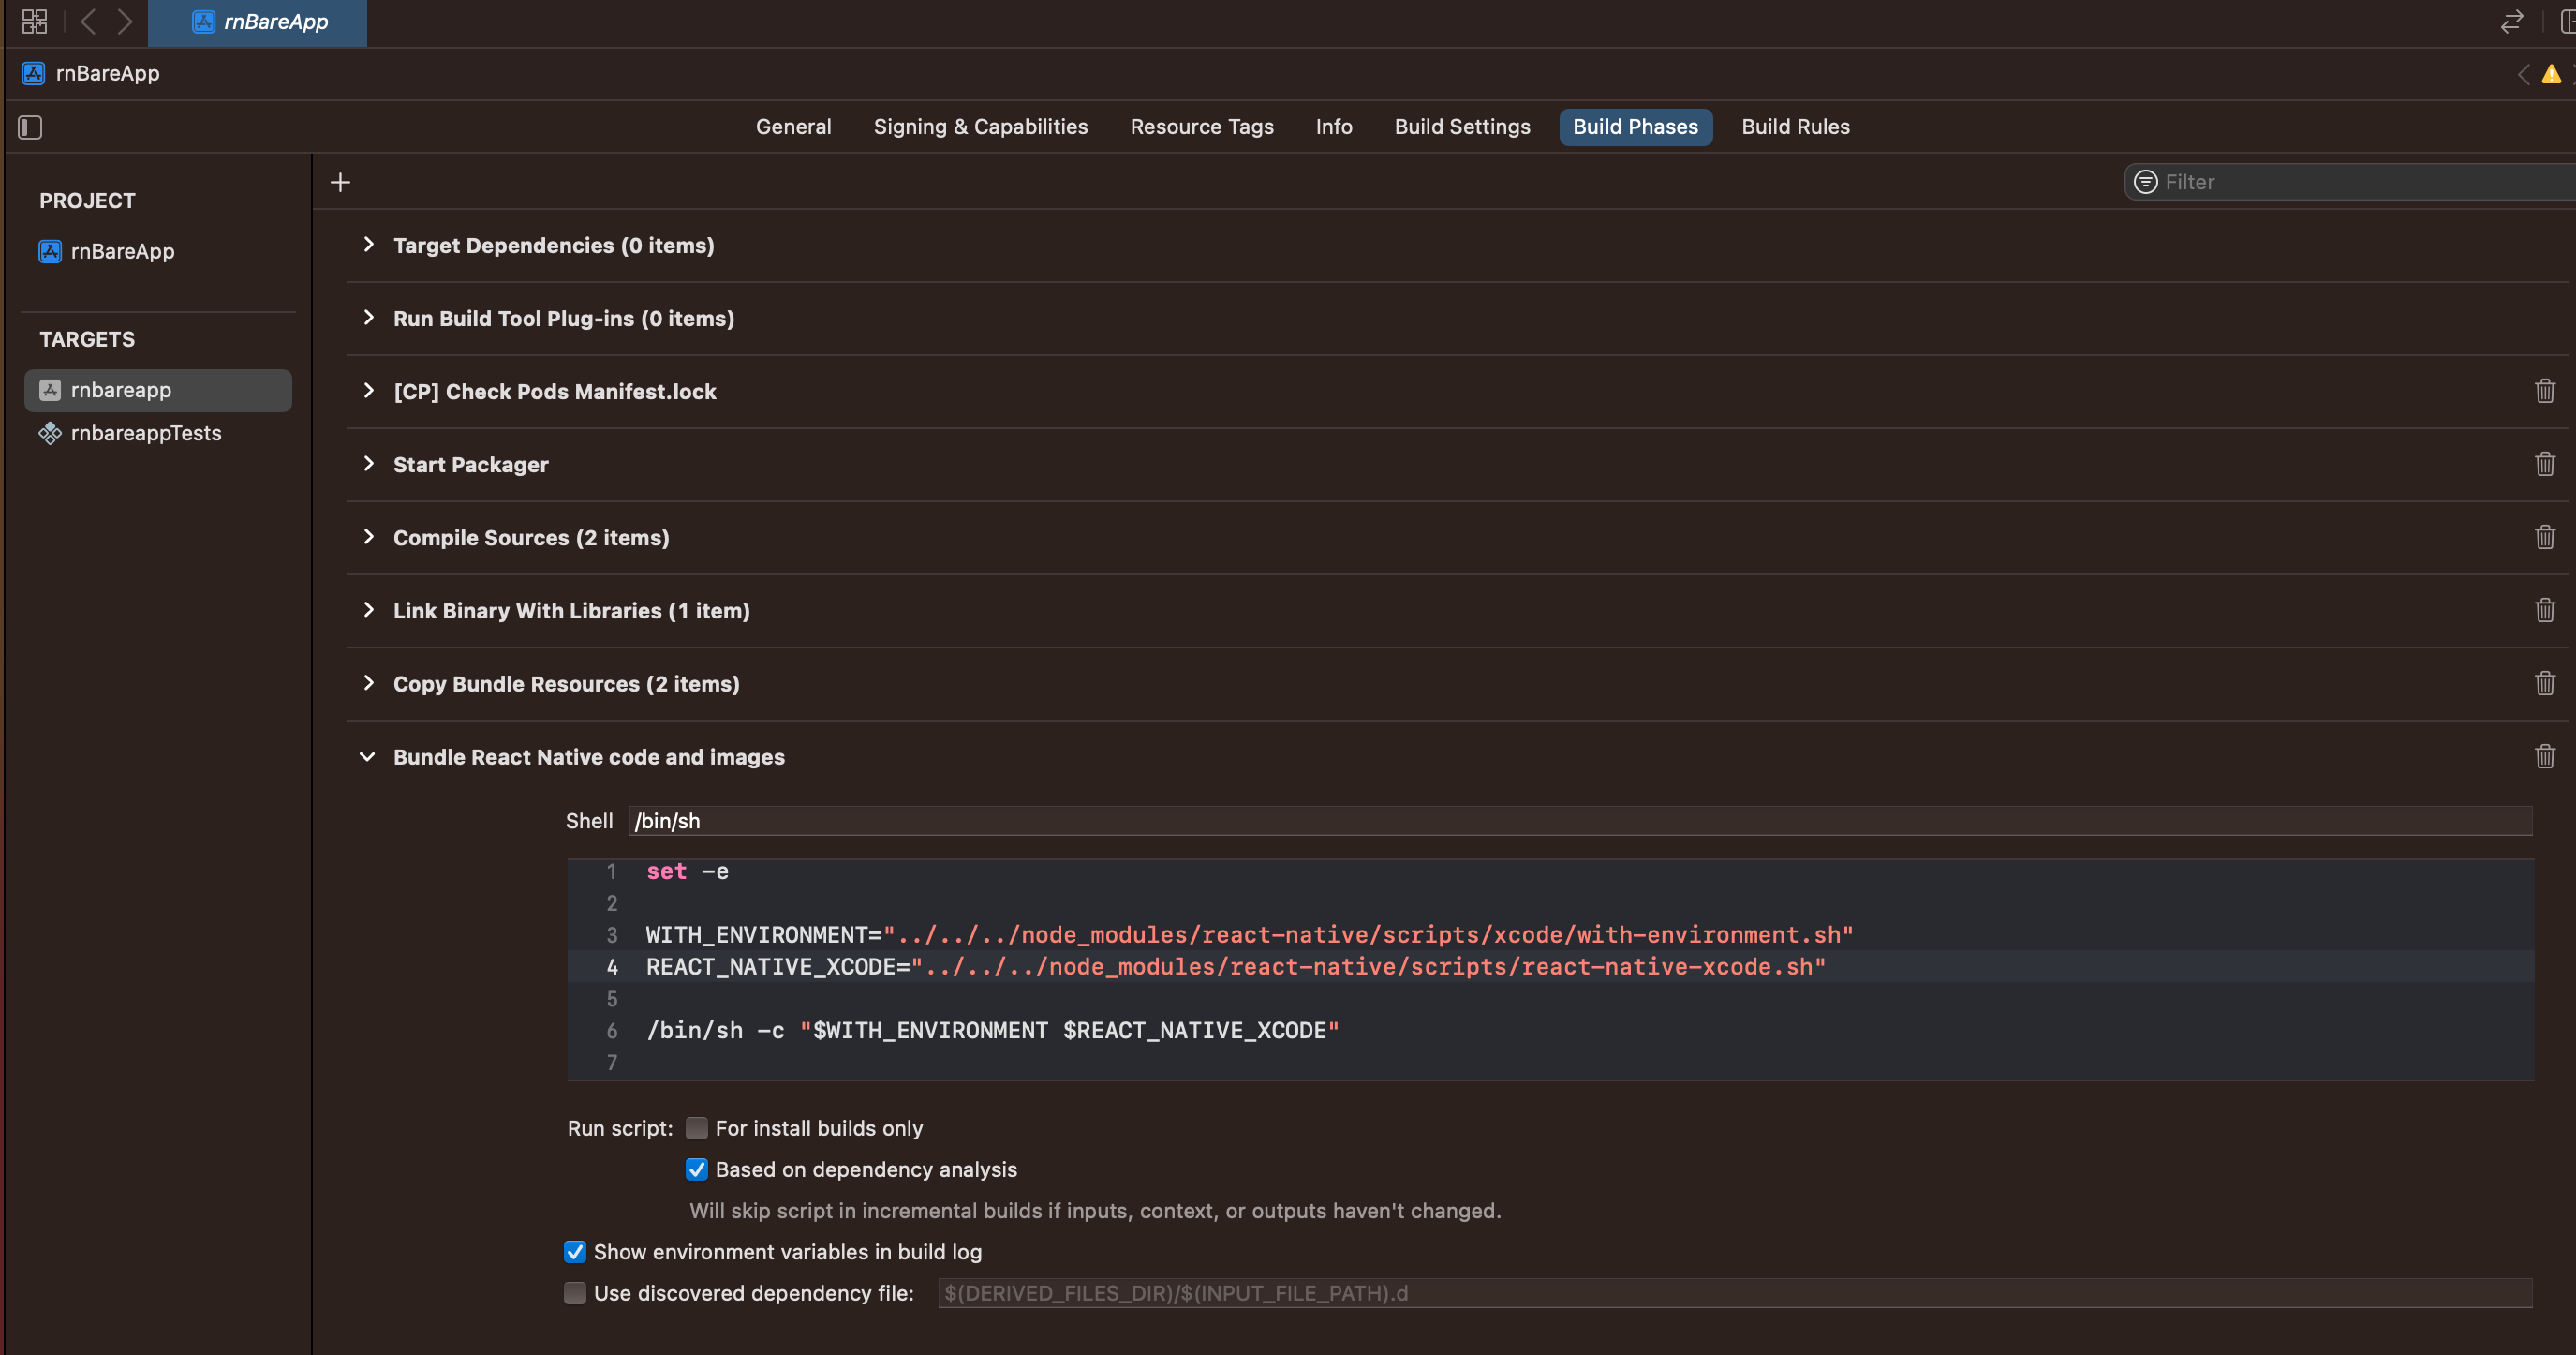Select the rnBareApp project item
The image size is (2576, 1355).
122,251
